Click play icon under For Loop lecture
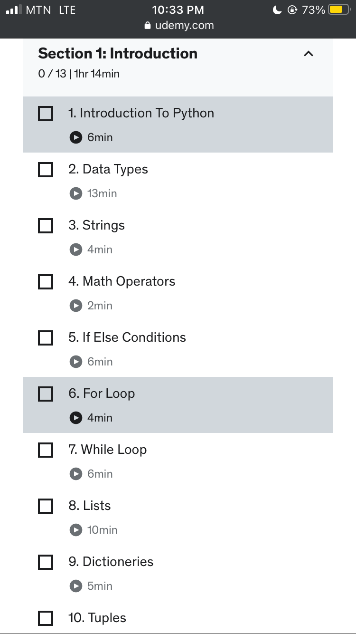The image size is (356, 634). pos(76,418)
